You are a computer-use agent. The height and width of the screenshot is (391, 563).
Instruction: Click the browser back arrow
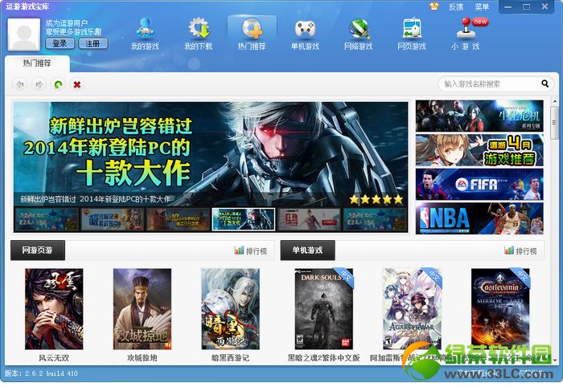(x=20, y=84)
